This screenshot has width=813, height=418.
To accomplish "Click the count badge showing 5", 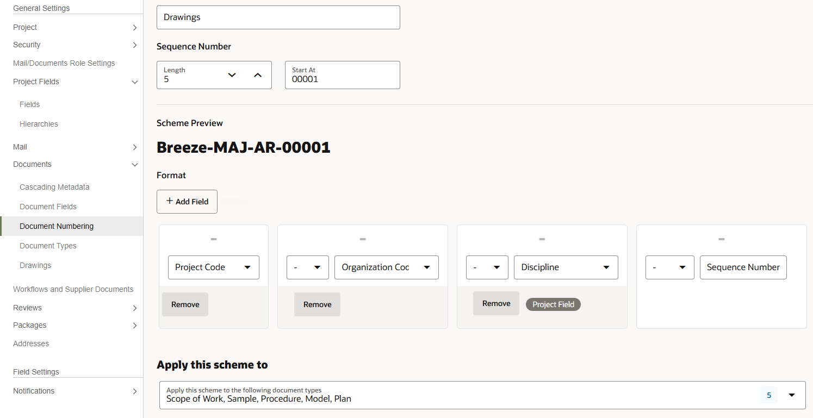I will 769,395.
